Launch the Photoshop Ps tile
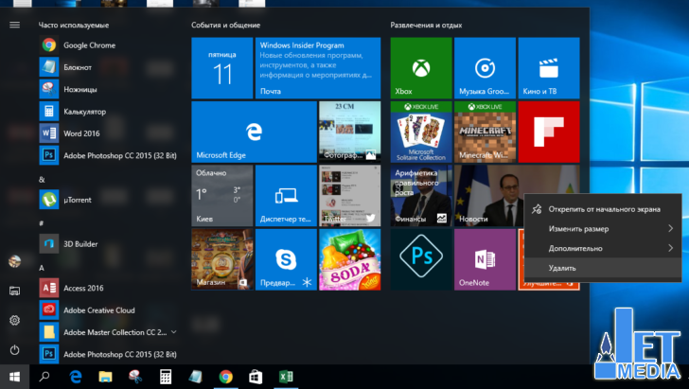689x389 pixels. point(421,259)
